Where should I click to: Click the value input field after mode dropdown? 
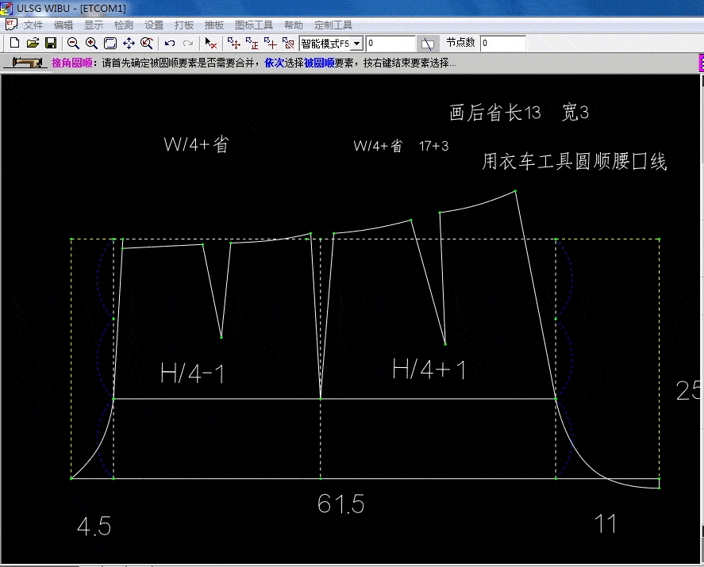pos(390,43)
